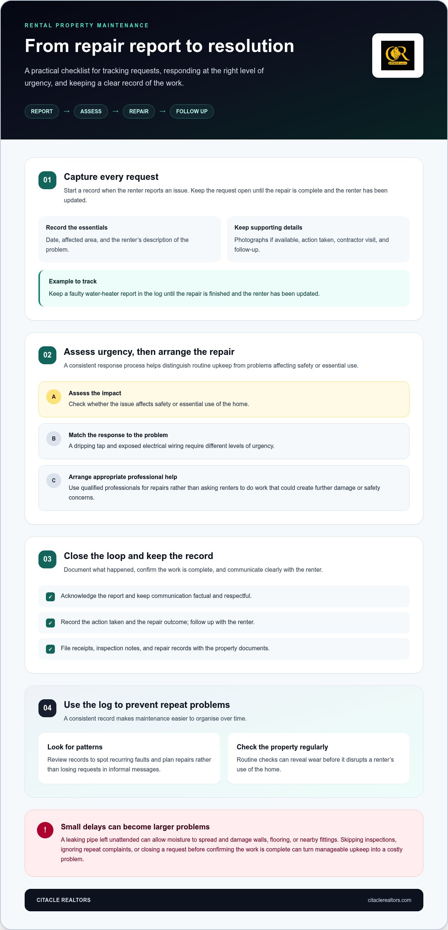Click the grey B circle badge

pyautogui.click(x=54, y=439)
